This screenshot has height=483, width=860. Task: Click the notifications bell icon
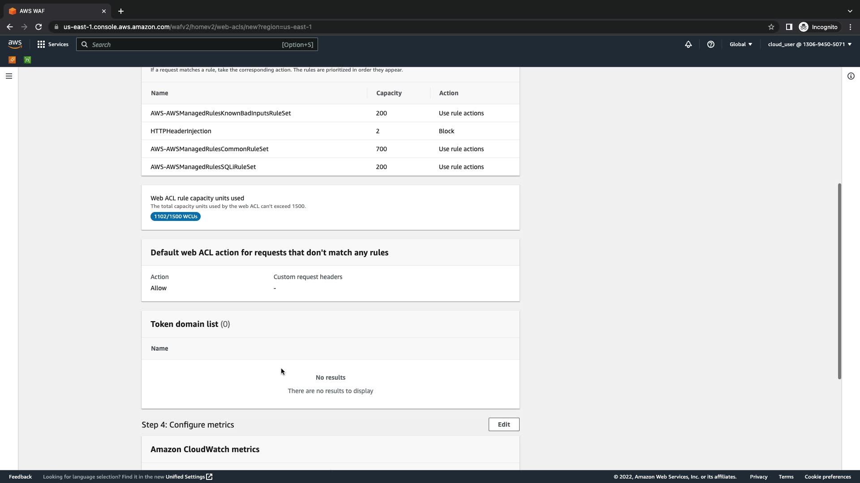[x=688, y=44]
